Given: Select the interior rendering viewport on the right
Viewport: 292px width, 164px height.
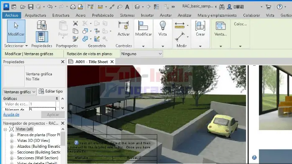Looking at the screenshot, I should [x=275, y=97].
